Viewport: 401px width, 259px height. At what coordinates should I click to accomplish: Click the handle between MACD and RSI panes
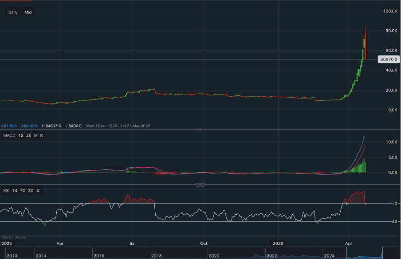point(200,184)
